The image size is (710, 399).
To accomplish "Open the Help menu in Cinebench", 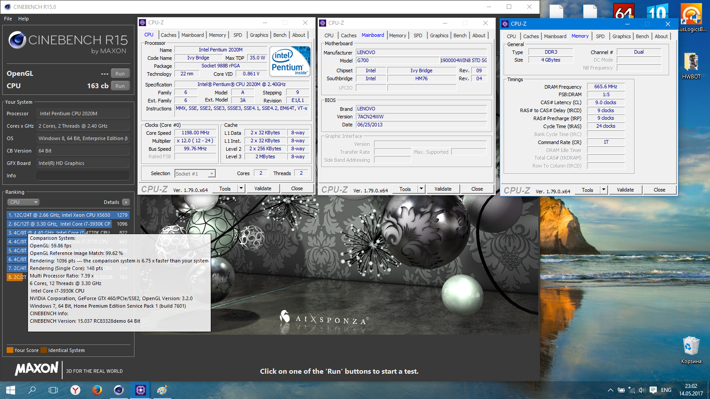I will [24, 19].
